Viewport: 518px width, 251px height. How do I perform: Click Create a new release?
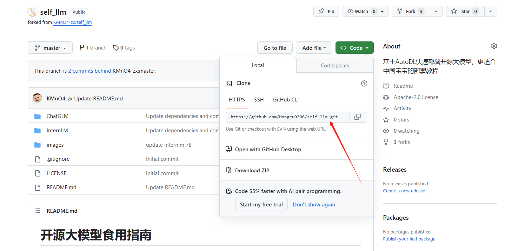click(404, 191)
